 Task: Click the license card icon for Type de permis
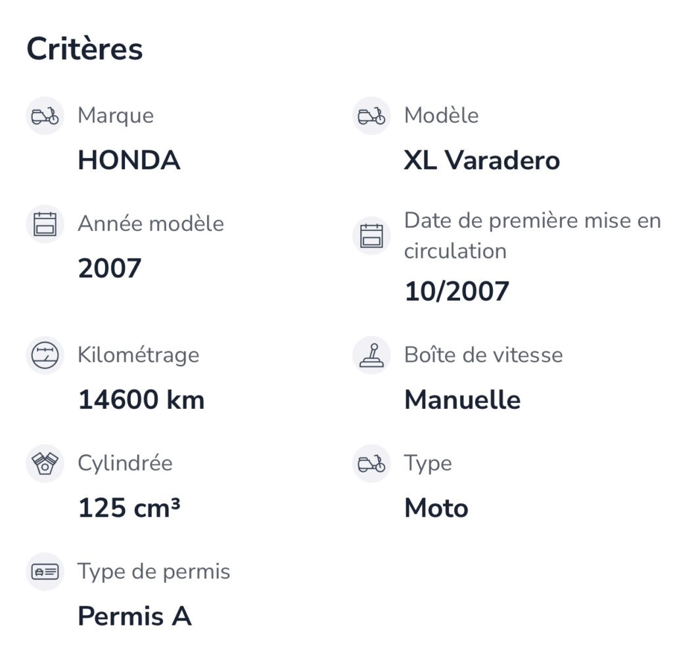click(x=45, y=572)
